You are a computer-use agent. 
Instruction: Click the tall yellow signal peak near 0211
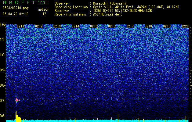point(18,117)
